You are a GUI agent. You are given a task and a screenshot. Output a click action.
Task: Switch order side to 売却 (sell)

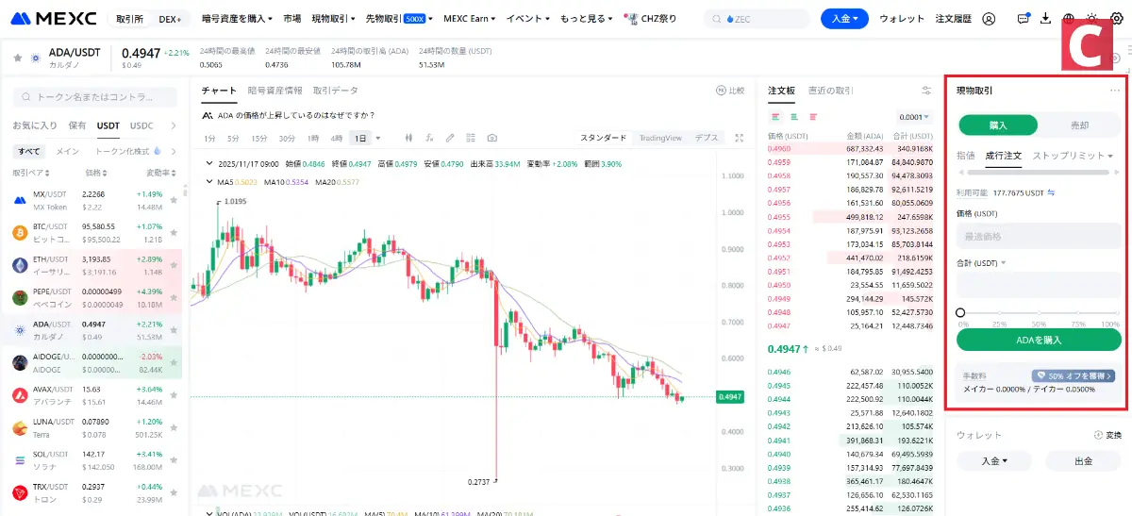pos(1079,125)
